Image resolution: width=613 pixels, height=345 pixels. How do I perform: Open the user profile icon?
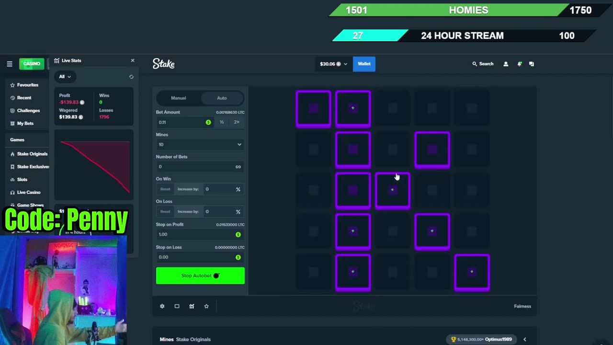click(x=506, y=64)
